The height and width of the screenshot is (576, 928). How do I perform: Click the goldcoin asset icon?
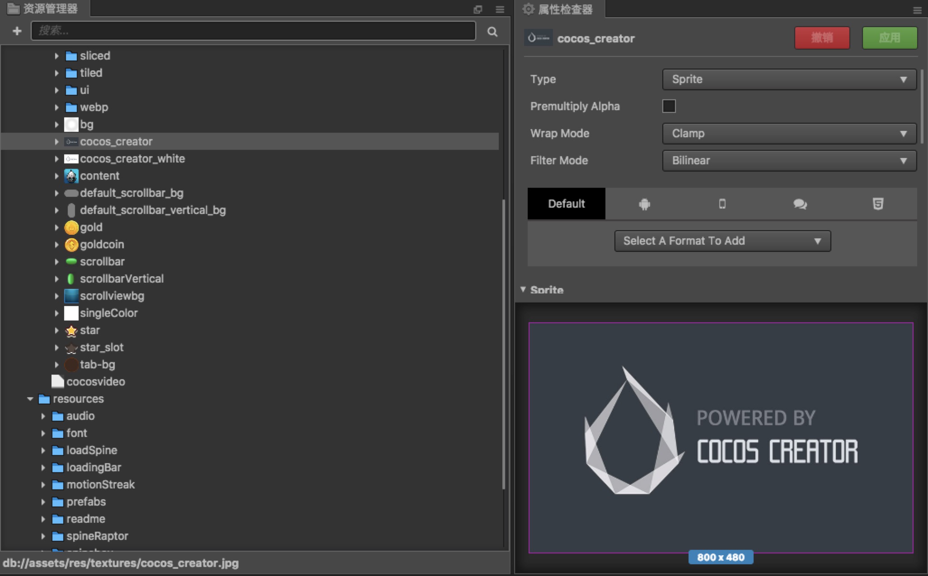click(71, 245)
